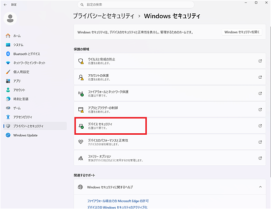
Task: Click the vertical scrollbar on the right
Action: [x=270, y=102]
